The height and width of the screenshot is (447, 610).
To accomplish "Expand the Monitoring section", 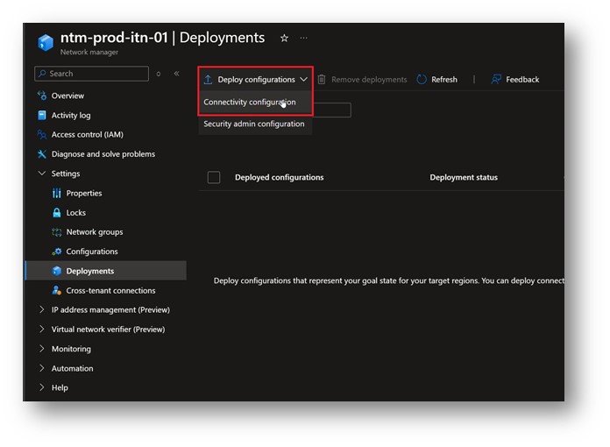I will (x=71, y=349).
